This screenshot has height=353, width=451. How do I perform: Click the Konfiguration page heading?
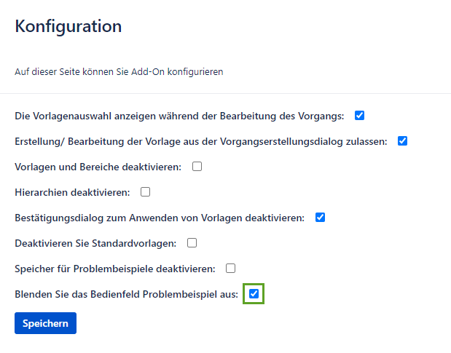pyautogui.click(x=68, y=27)
